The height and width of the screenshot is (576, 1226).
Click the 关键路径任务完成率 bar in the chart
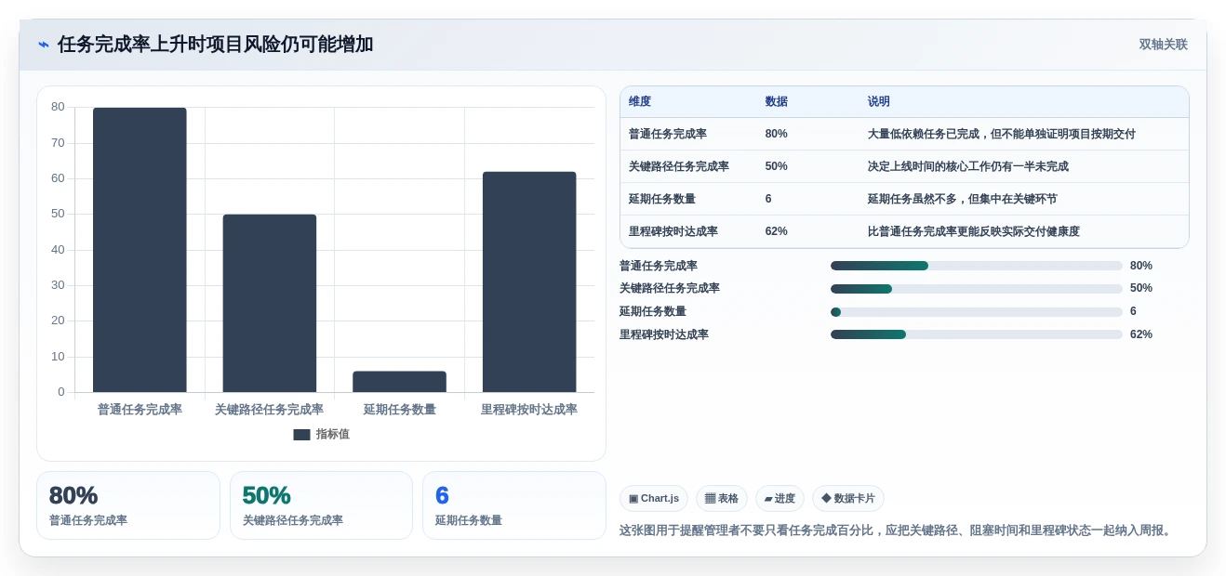pos(270,303)
